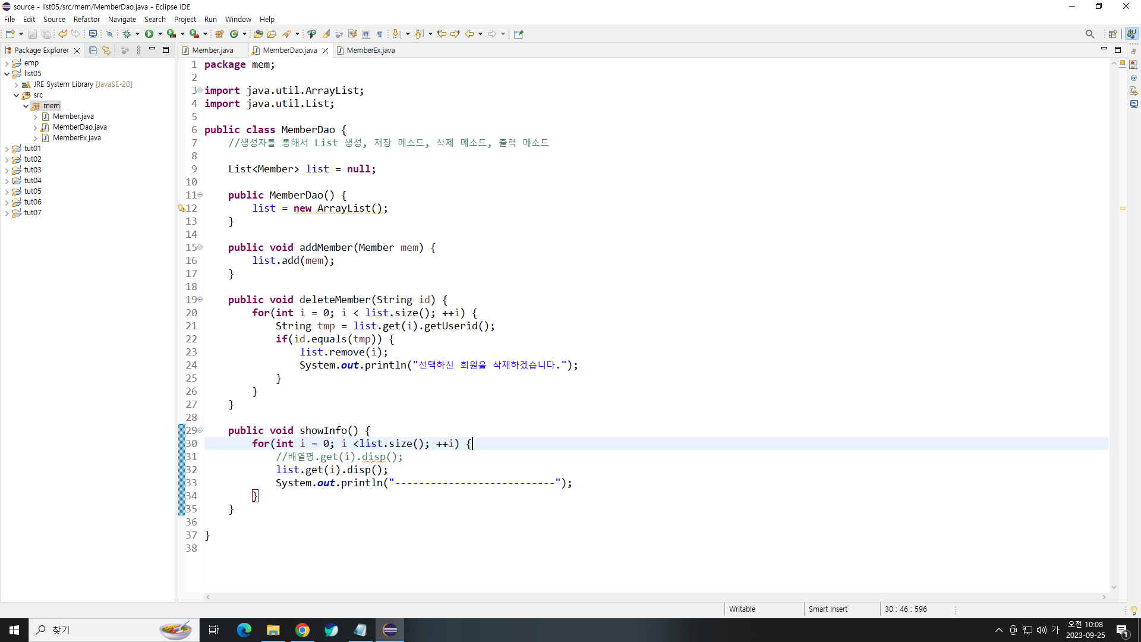Open the Javadoc @ side icon
Viewport: 1141px width, 642px height.
1134,77
